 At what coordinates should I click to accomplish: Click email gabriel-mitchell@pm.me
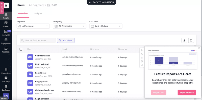[73, 57]
